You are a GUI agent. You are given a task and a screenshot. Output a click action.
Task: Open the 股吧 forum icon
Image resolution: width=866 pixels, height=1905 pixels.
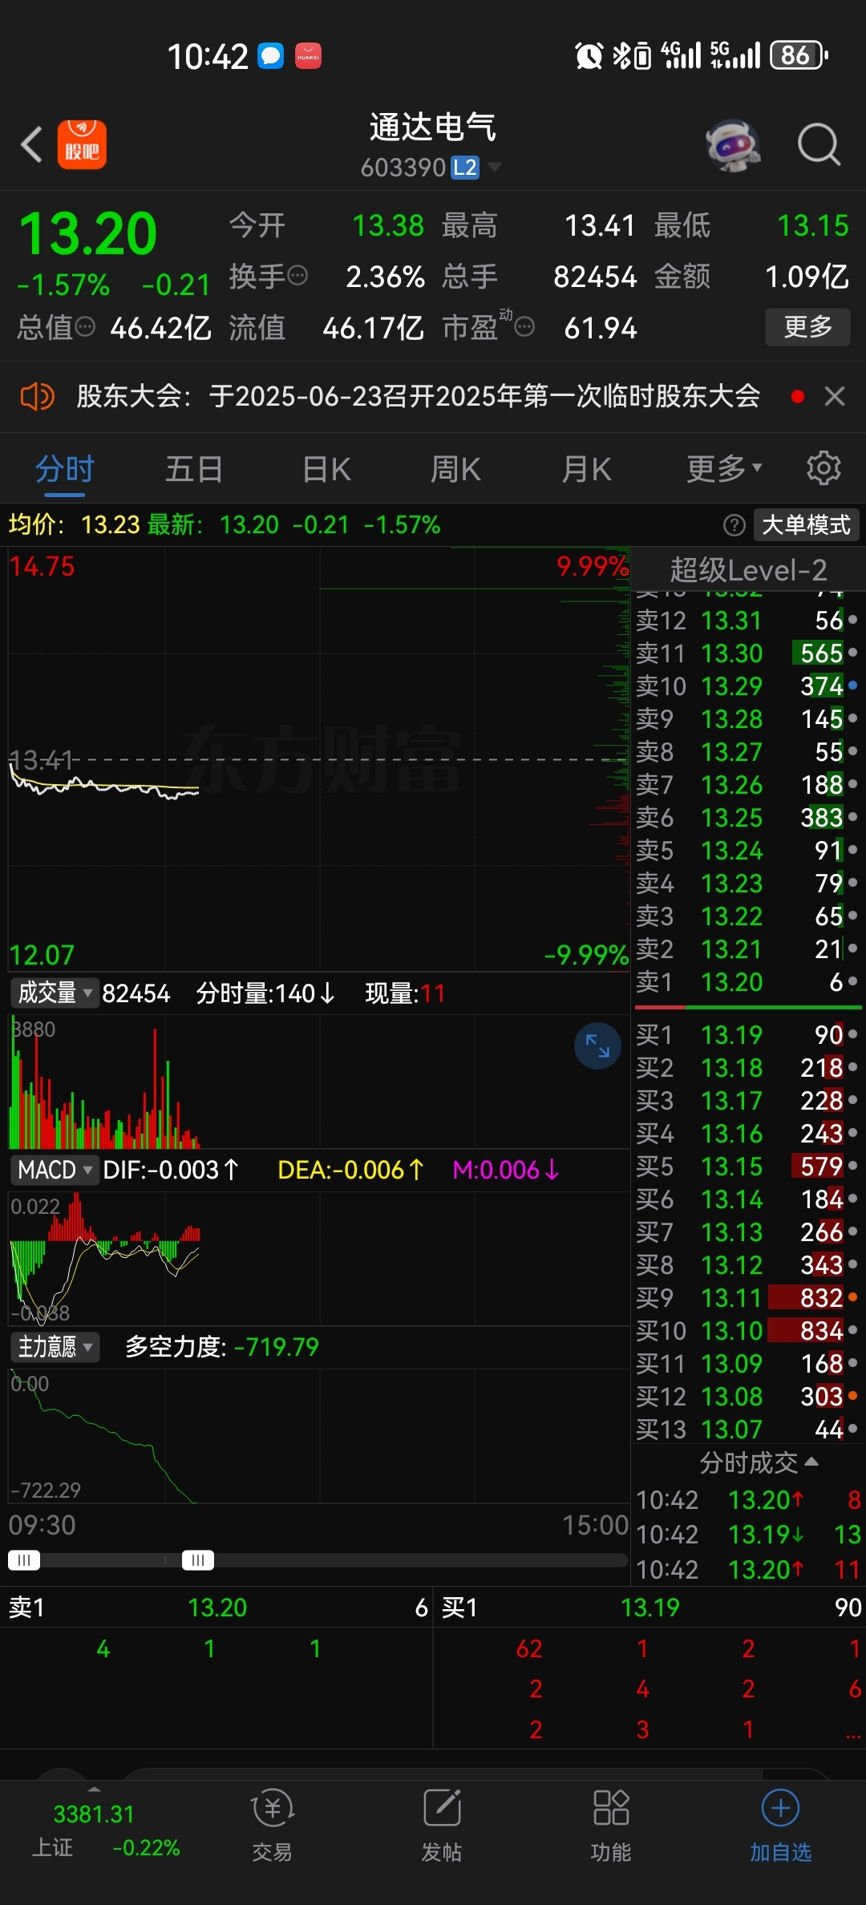click(x=82, y=145)
